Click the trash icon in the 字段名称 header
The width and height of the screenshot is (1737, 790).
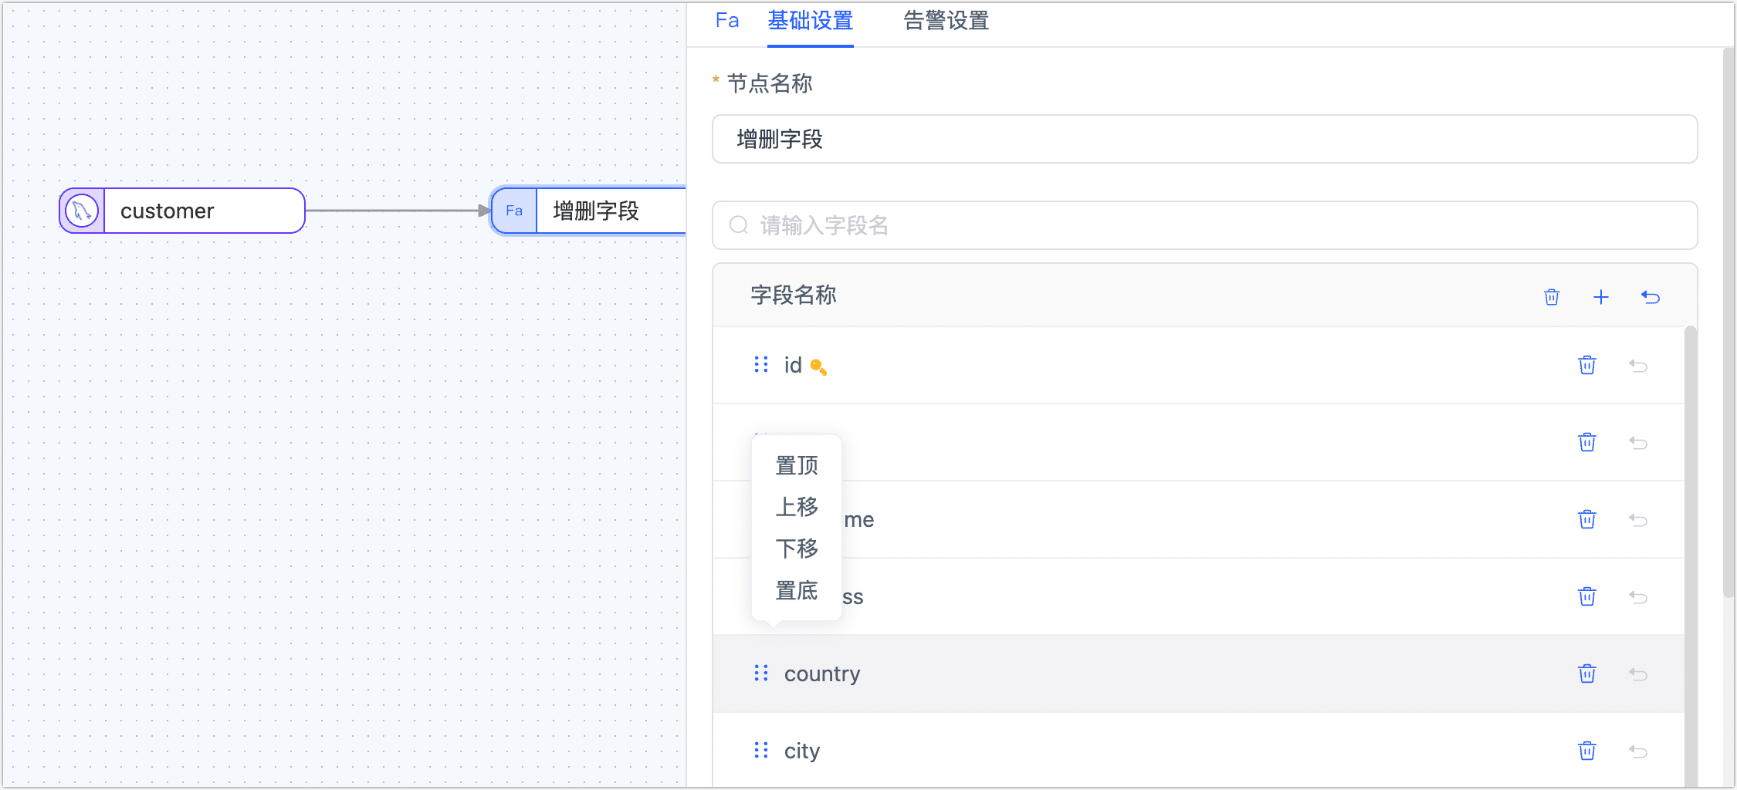pyautogui.click(x=1552, y=297)
